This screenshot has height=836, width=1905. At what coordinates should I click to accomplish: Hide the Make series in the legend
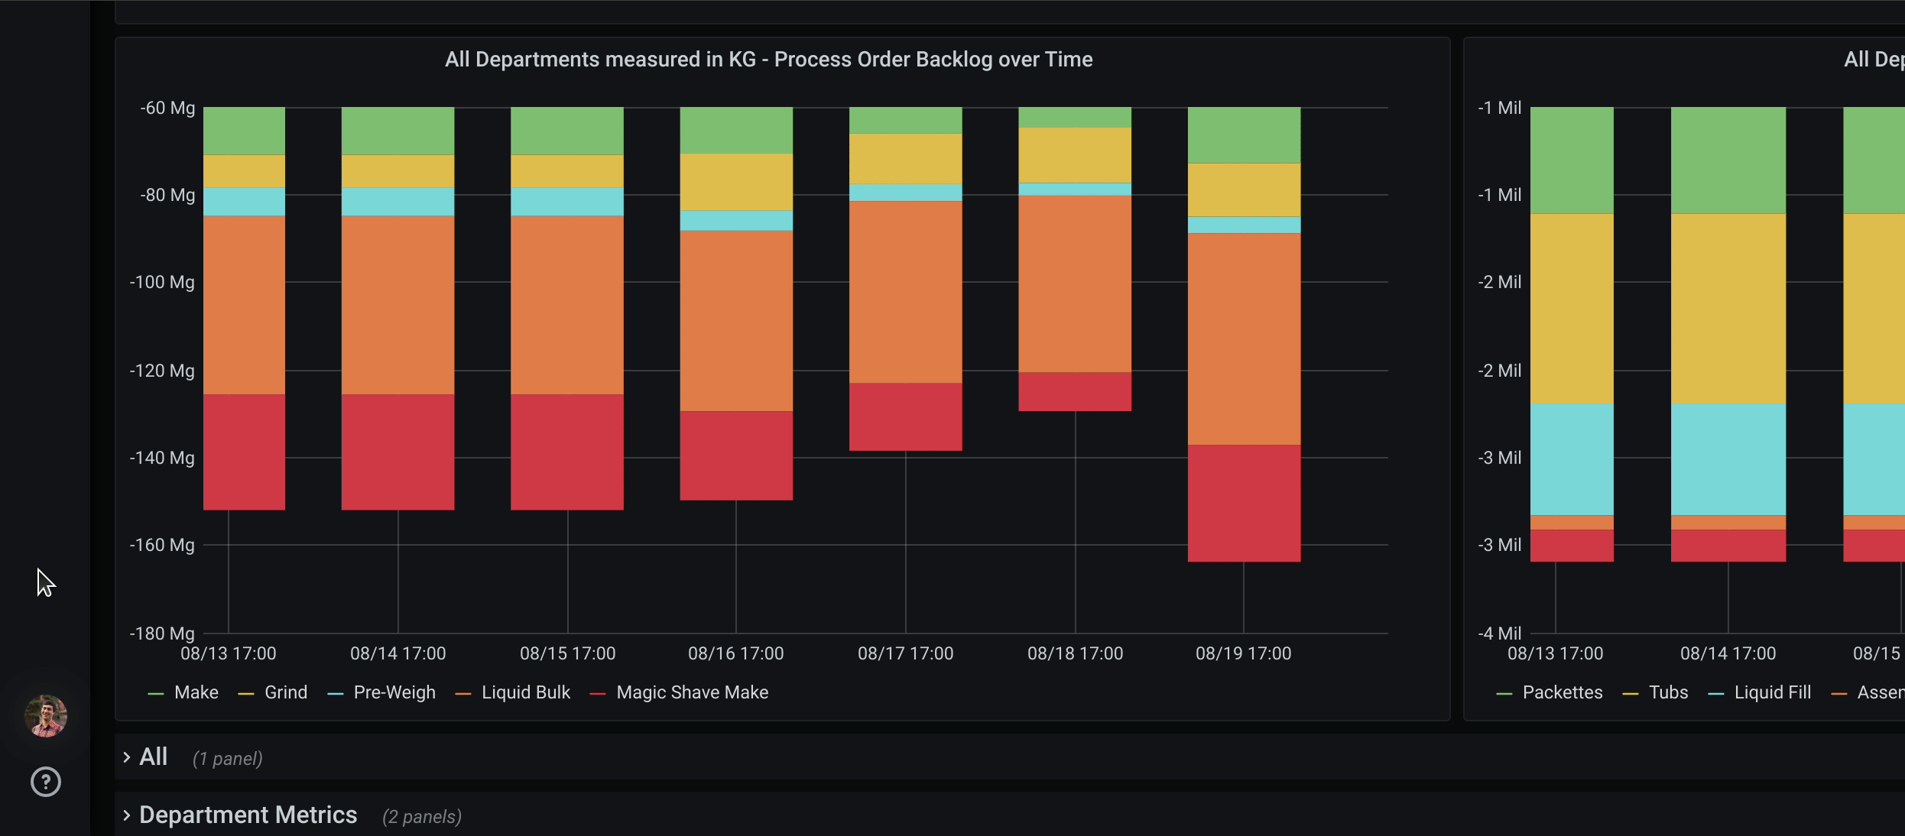[x=196, y=692]
